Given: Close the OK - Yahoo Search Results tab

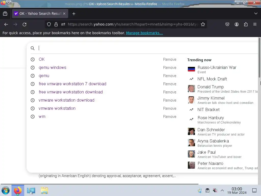Looking at the screenshot, I should coord(64,14).
